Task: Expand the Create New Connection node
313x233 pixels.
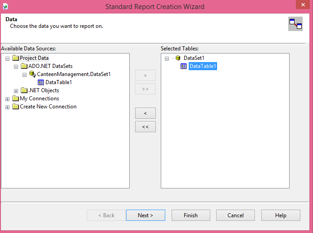Action: tap(7, 107)
